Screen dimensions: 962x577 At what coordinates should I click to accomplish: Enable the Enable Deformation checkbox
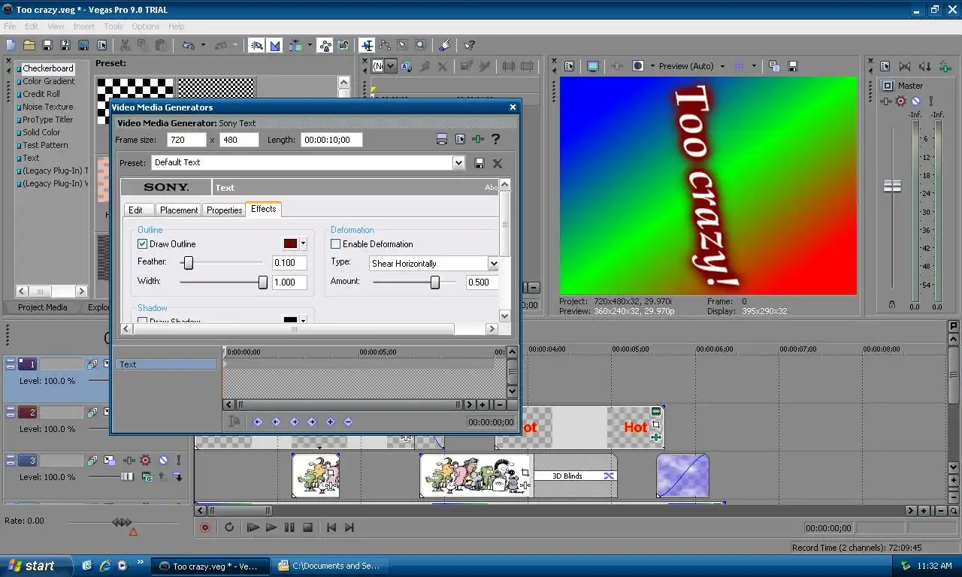335,244
